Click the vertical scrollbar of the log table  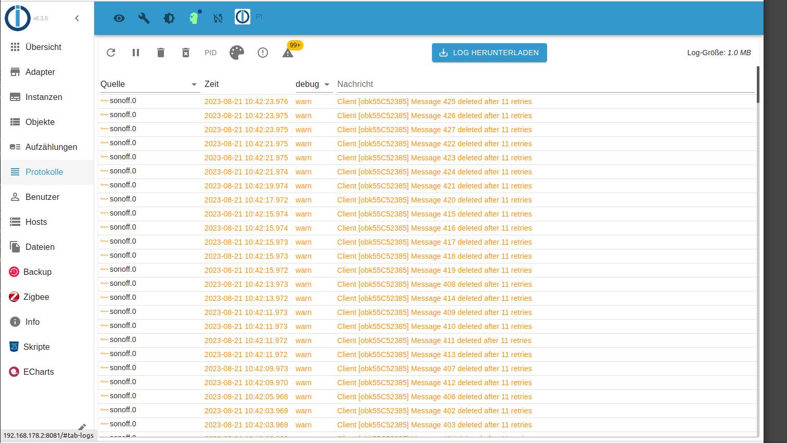tap(758, 83)
